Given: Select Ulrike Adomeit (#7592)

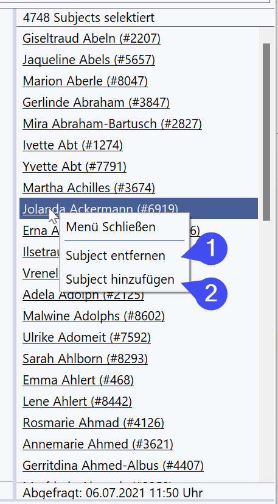Looking at the screenshot, I should pyautogui.click(x=86, y=337).
